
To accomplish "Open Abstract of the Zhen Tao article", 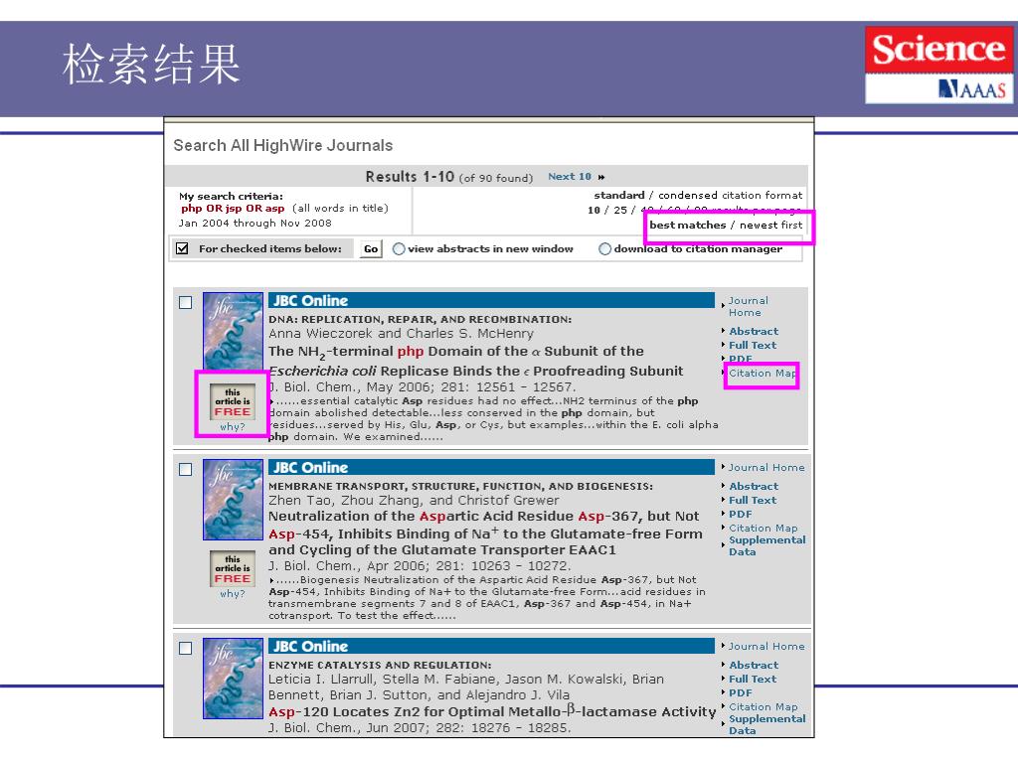I will 754,486.
